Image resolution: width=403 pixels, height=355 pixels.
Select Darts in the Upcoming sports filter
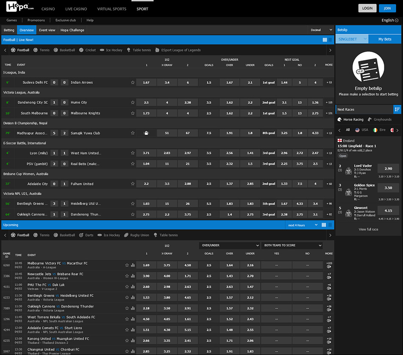[86, 235]
